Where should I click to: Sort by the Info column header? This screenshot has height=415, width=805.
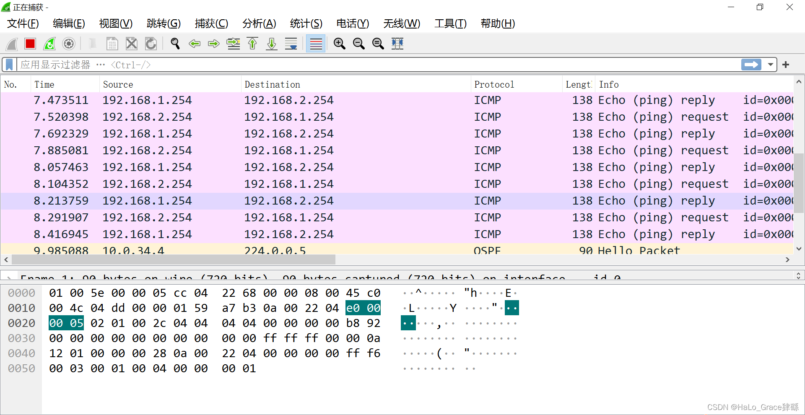coord(694,84)
